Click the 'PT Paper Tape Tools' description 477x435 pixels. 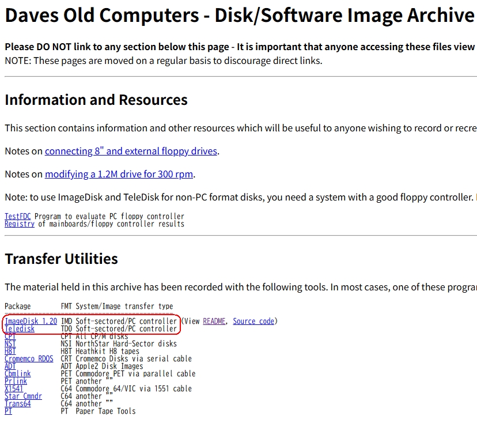(x=99, y=411)
